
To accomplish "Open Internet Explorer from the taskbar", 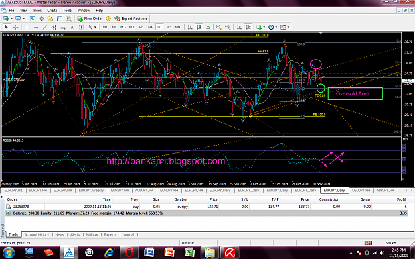I will coord(109,253).
